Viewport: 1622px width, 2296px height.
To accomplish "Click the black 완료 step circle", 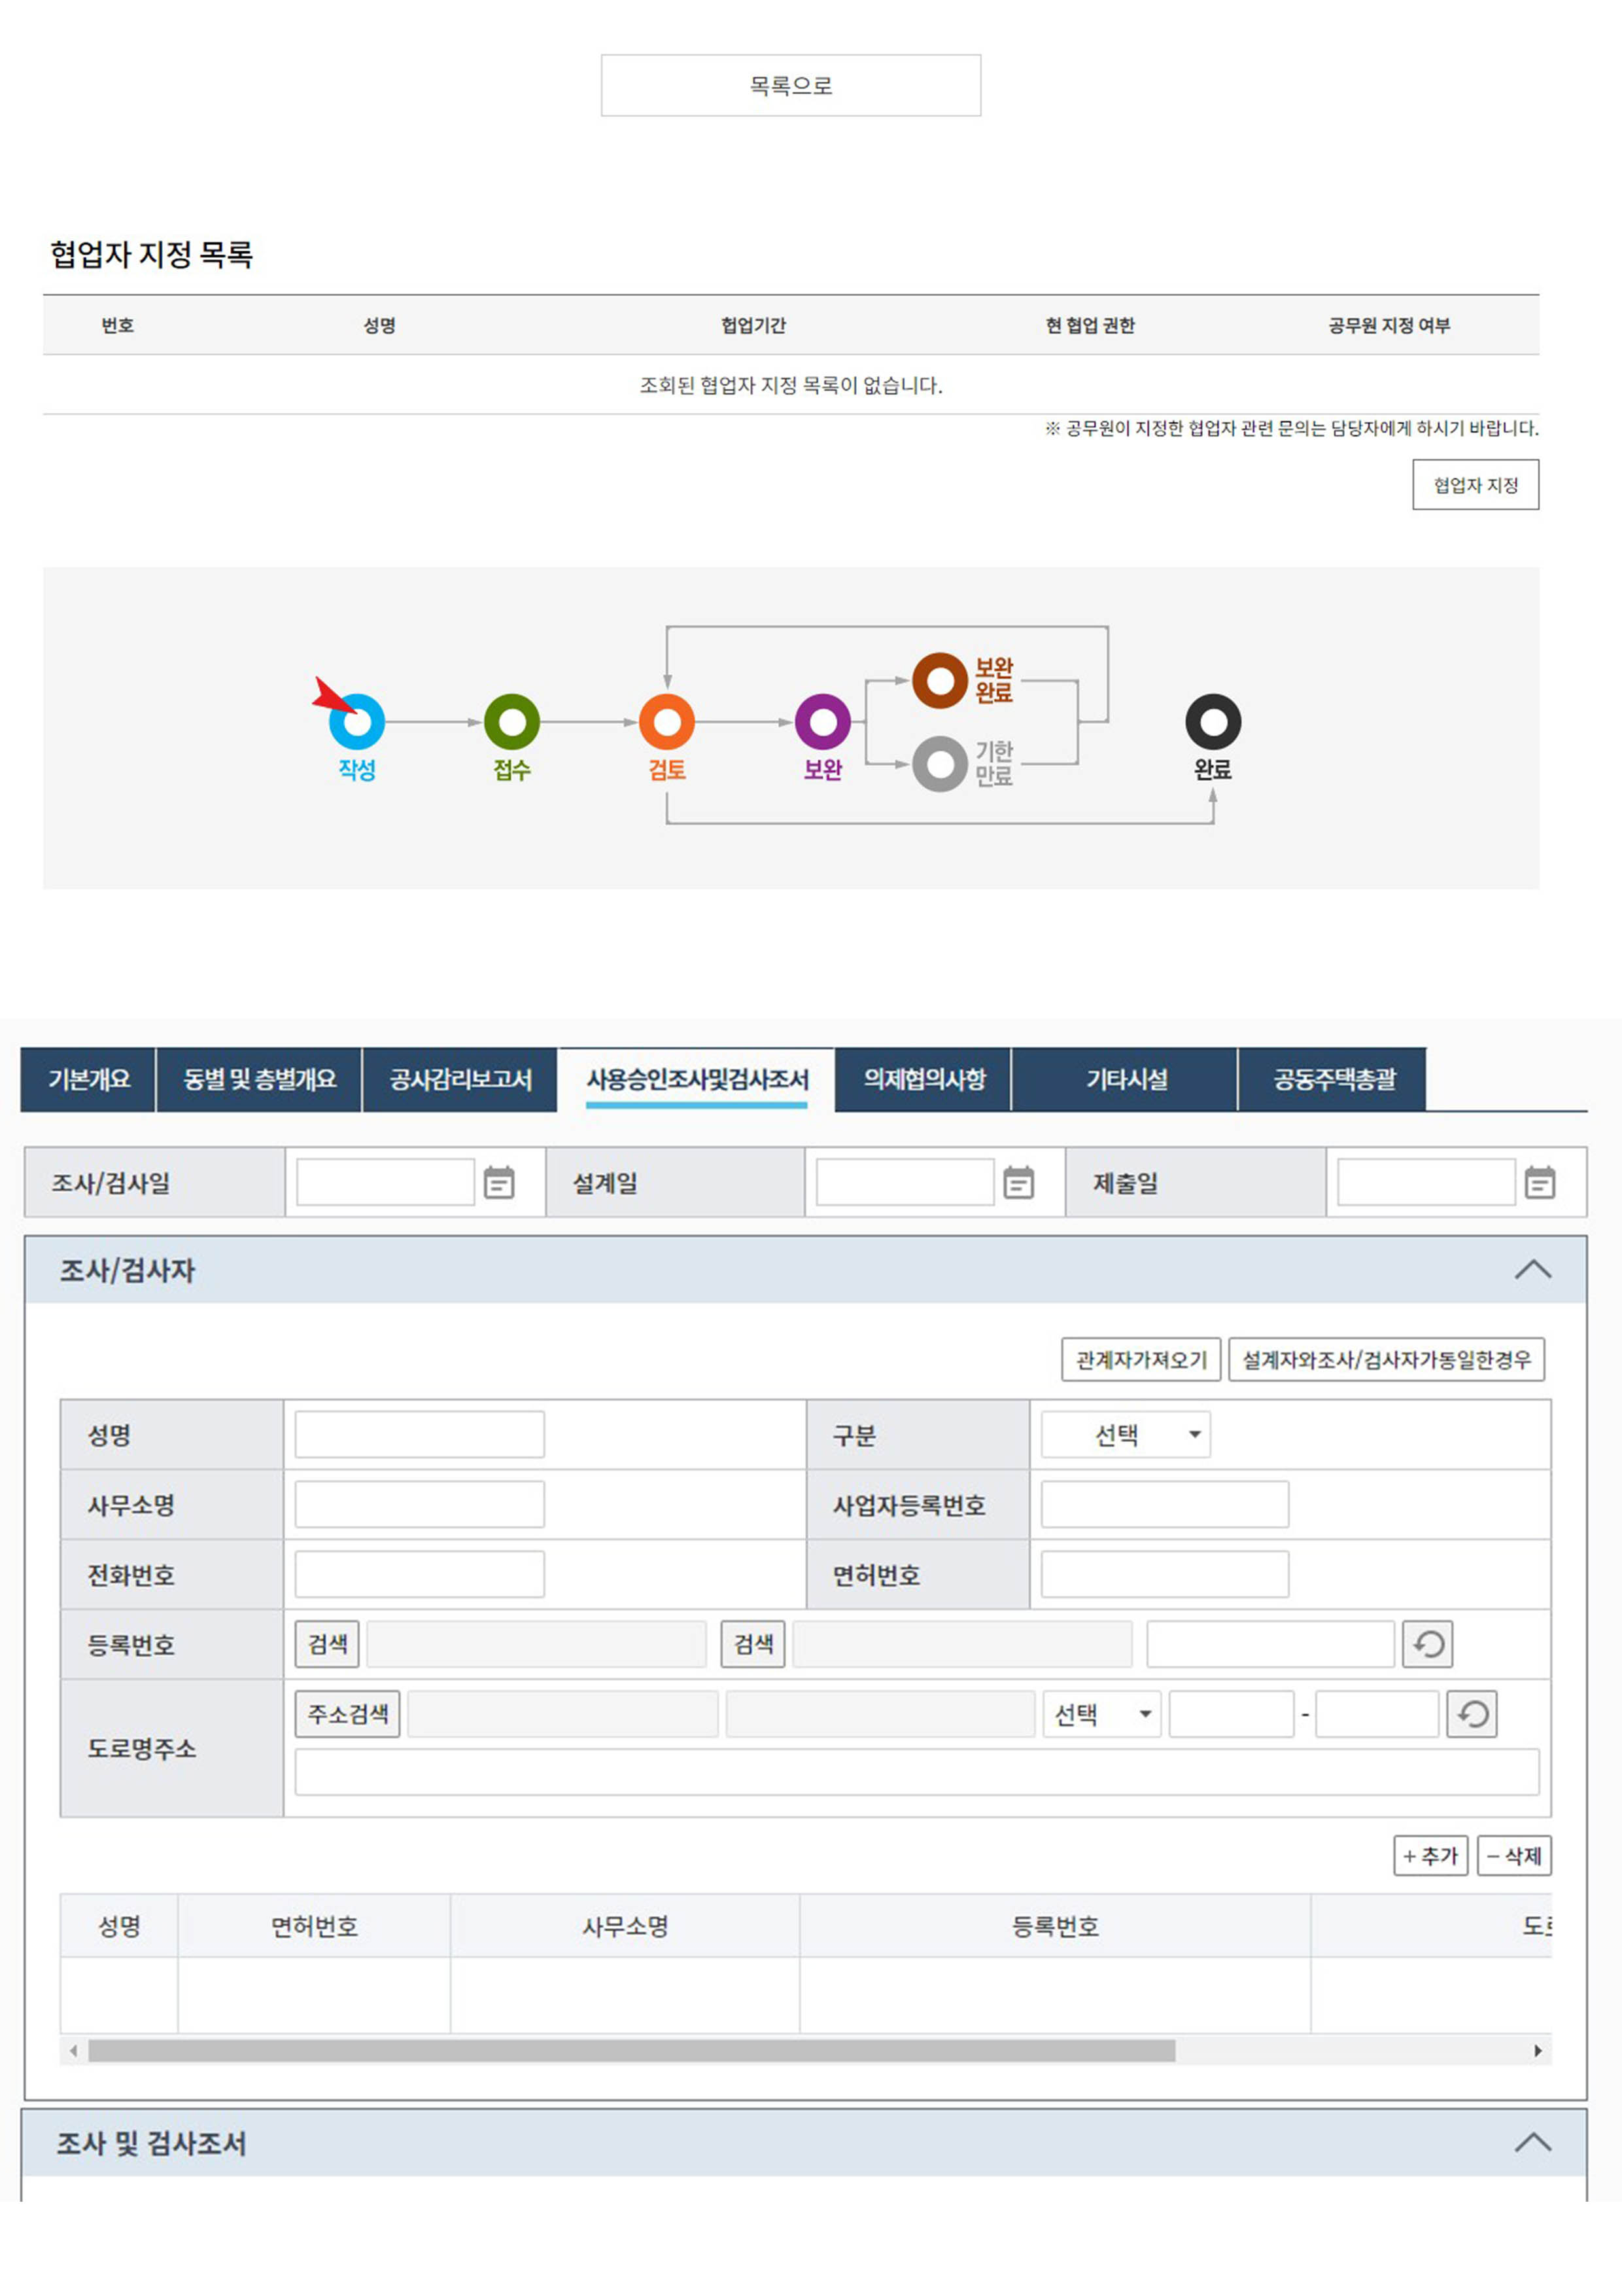I will pyautogui.click(x=1213, y=722).
